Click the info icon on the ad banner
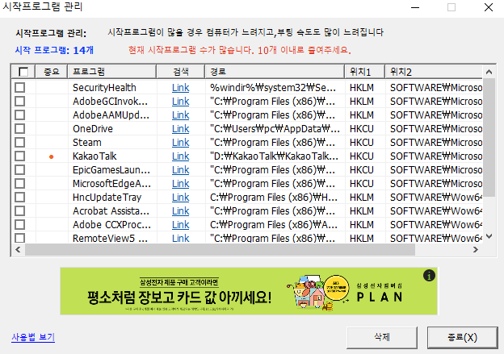 429,275
